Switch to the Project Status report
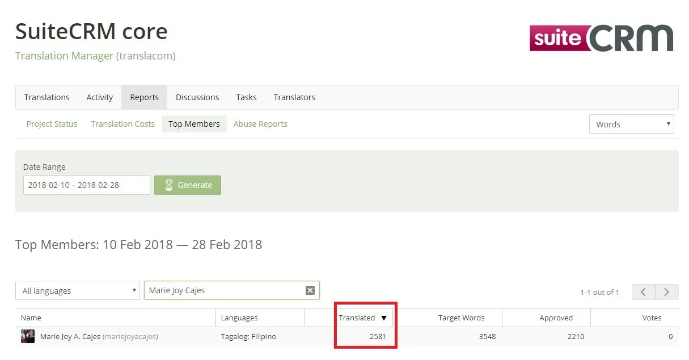The width and height of the screenshot is (689, 360). (52, 124)
